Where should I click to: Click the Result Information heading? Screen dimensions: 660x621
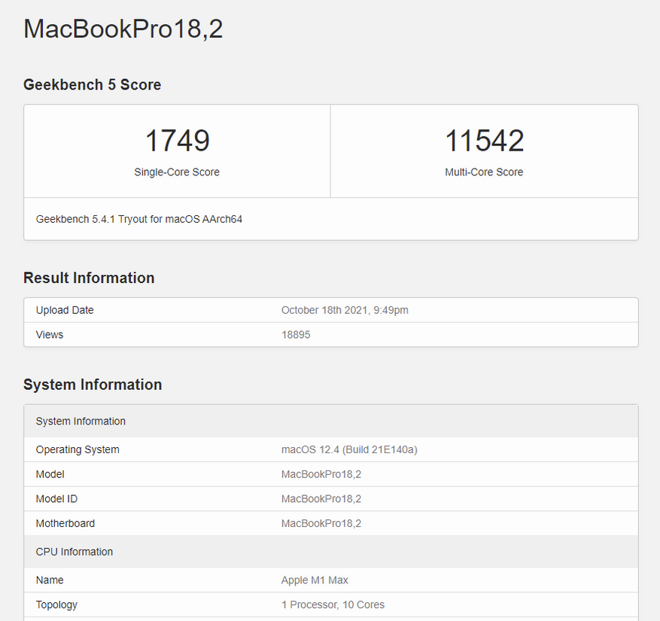[x=89, y=278]
